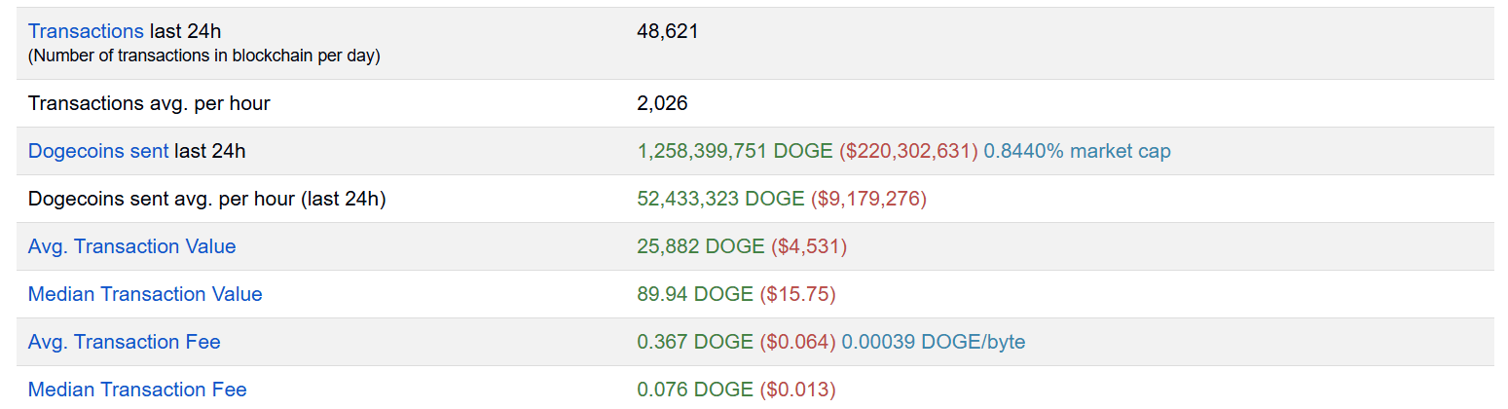Click the ($9,179,276) dollar value
The height and width of the screenshot is (409, 1508).
click(868, 199)
